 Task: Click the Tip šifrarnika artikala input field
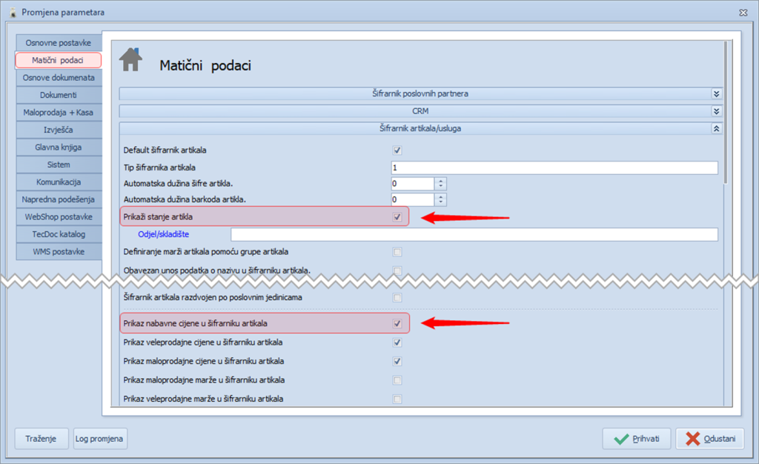pos(554,168)
